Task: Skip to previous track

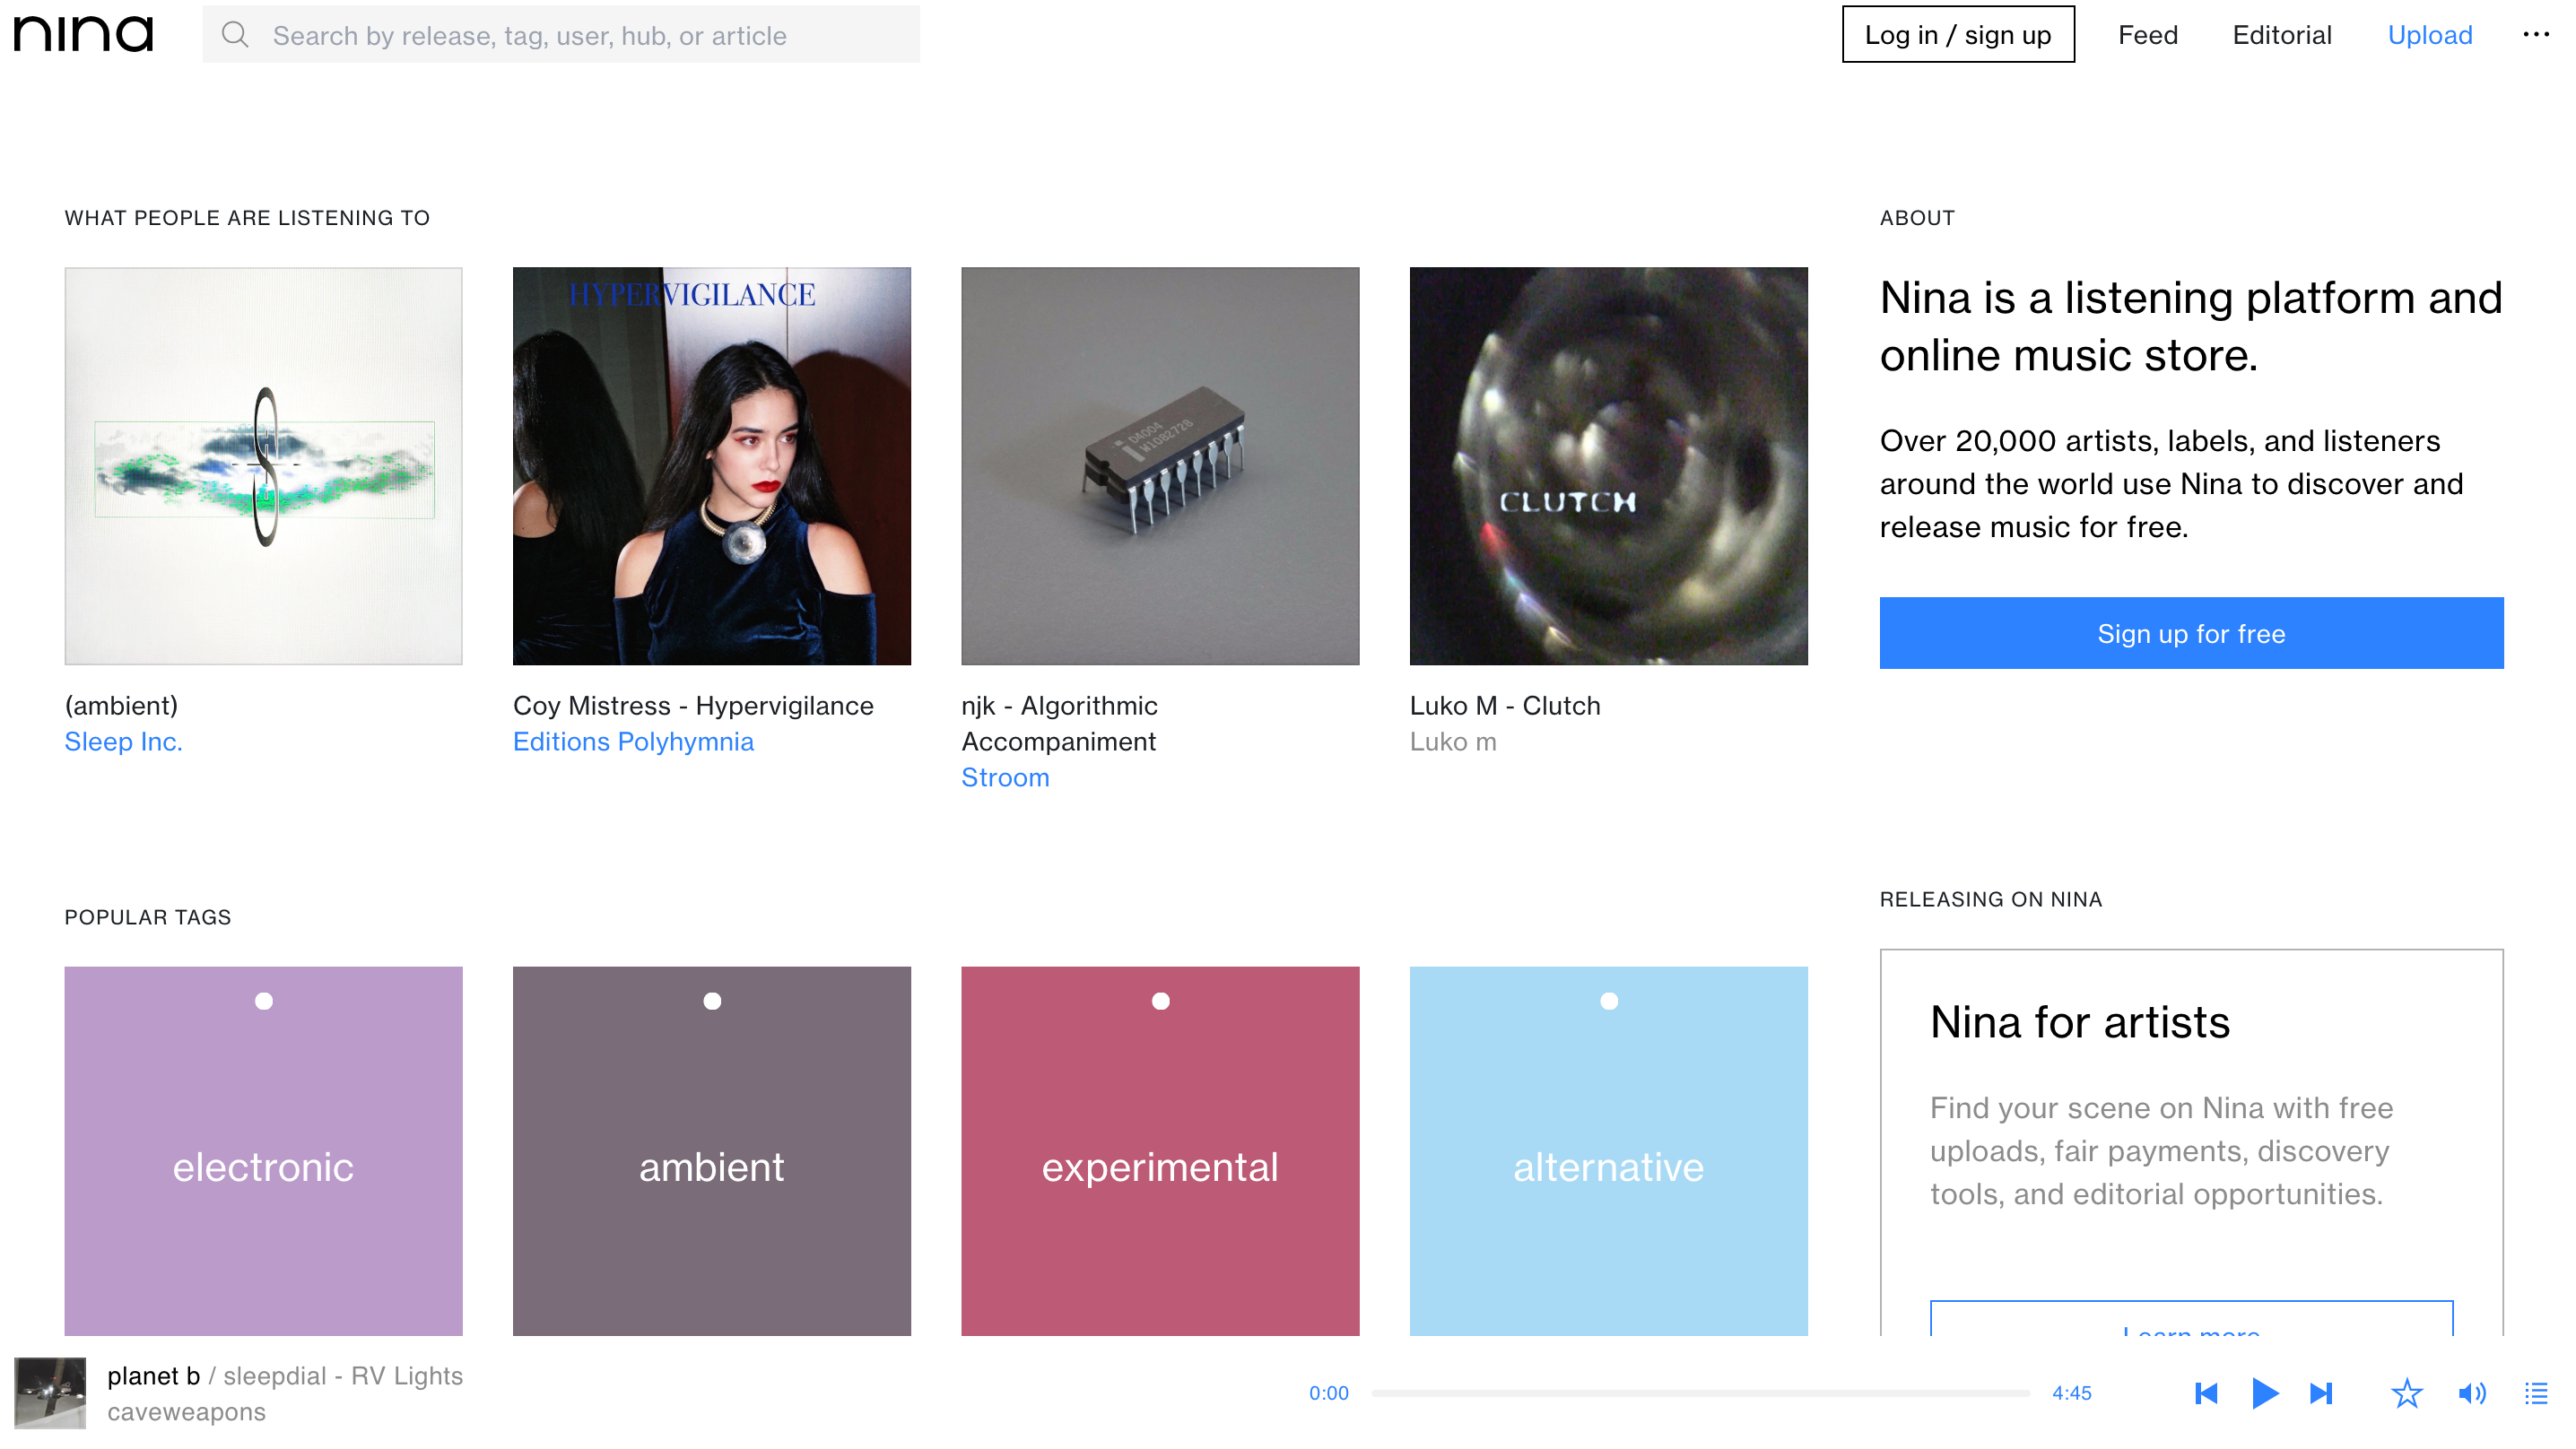Action: [x=2206, y=1393]
